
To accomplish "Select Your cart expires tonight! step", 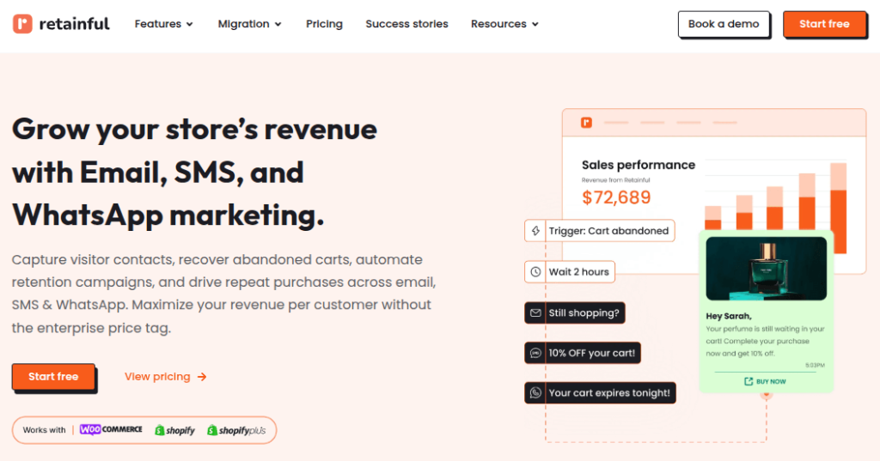I will (600, 393).
